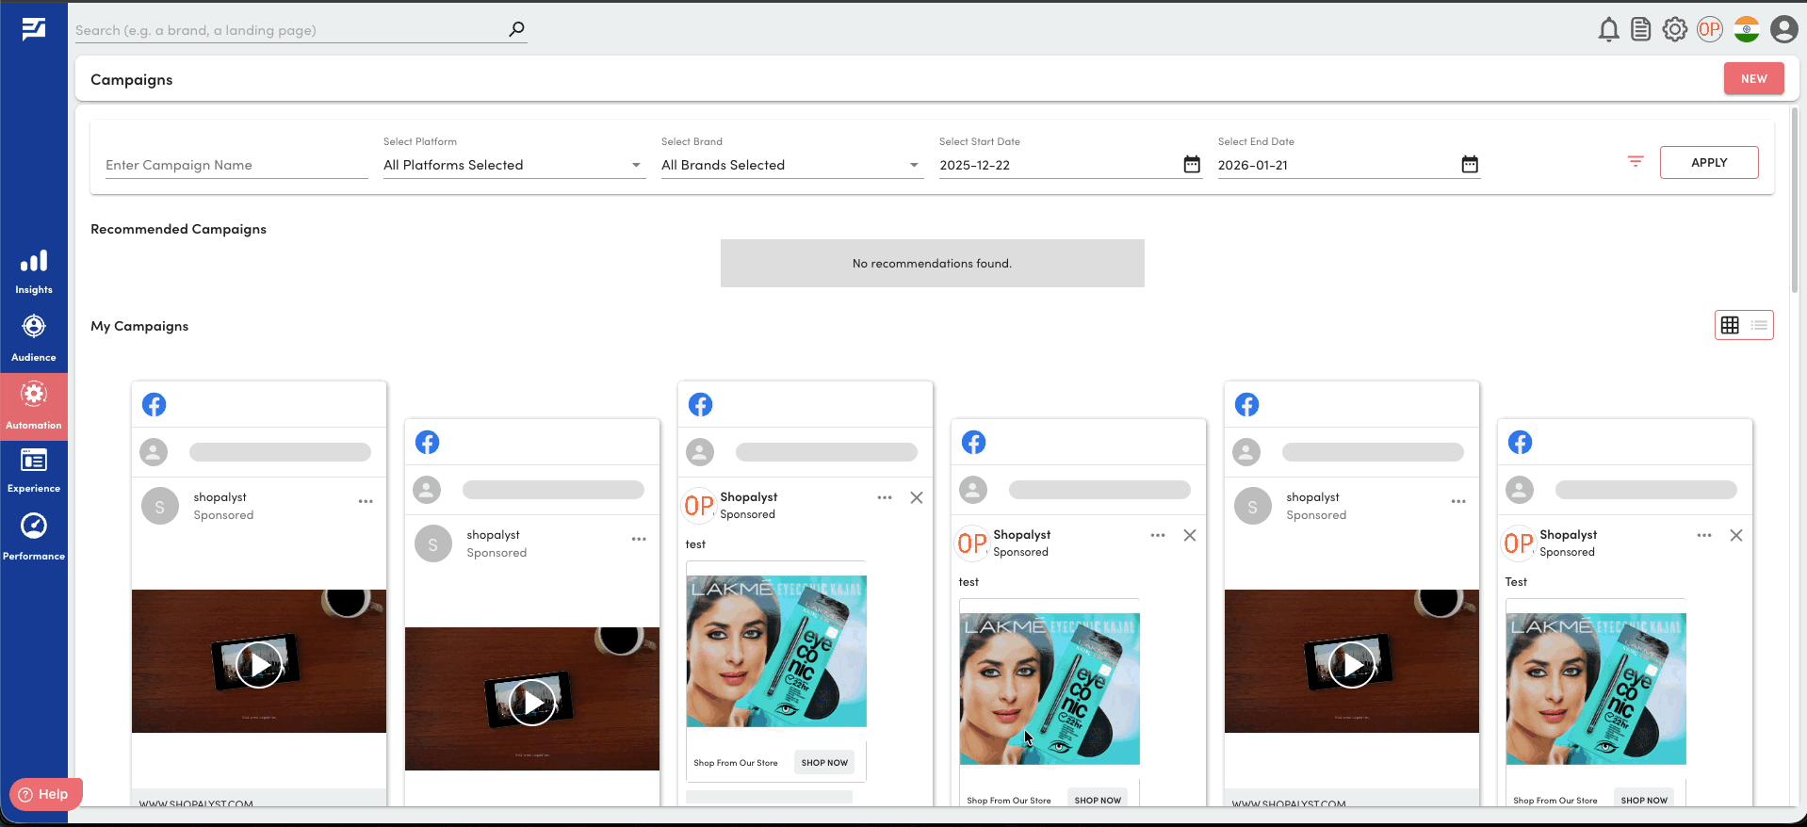Click SHOP NOW on fourth card
The width and height of the screenshot is (1807, 827).
click(x=1098, y=800)
